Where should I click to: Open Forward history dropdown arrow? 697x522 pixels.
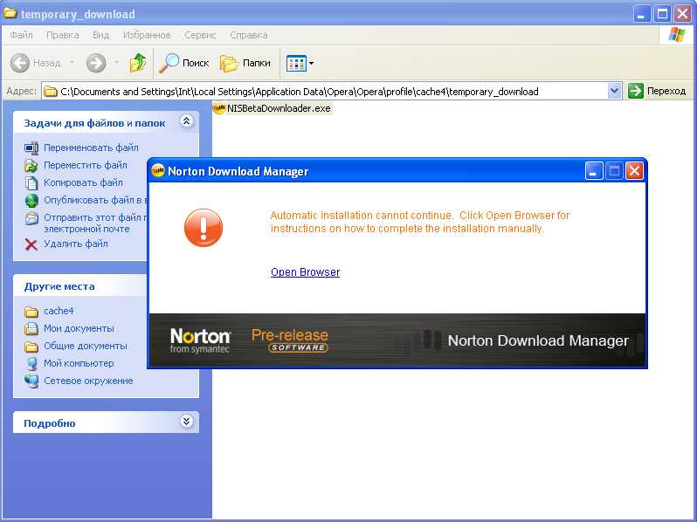point(116,63)
